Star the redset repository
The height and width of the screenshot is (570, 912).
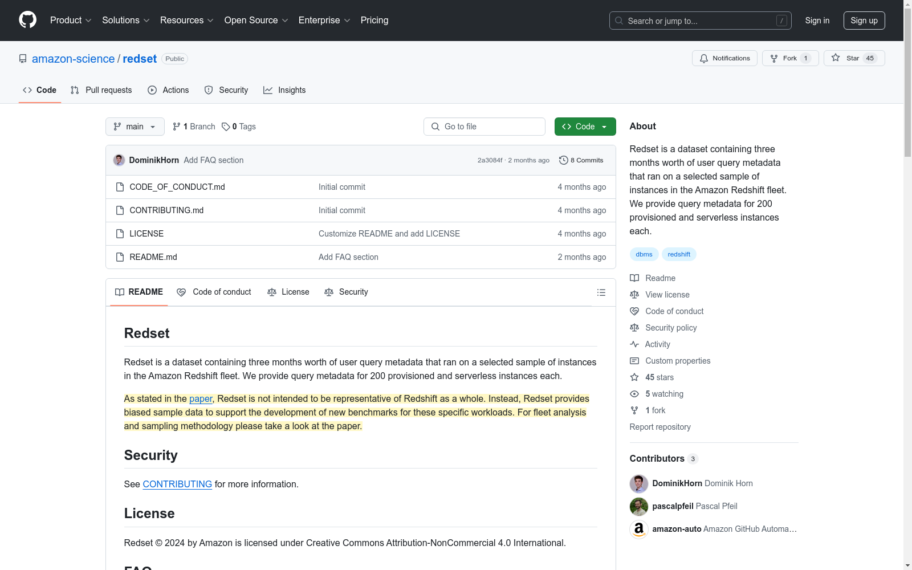(854, 58)
